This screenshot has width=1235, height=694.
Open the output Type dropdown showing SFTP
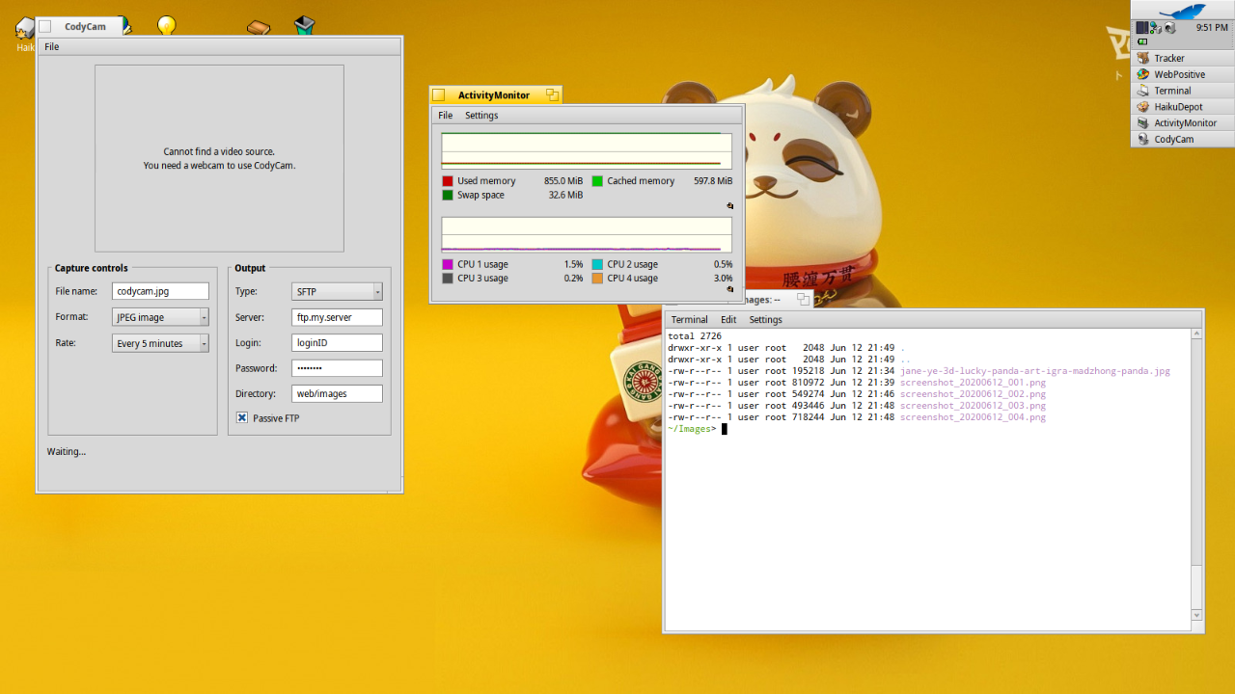pos(337,291)
